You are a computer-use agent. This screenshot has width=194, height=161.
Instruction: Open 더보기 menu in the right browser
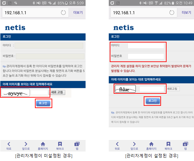click(x=186, y=12)
